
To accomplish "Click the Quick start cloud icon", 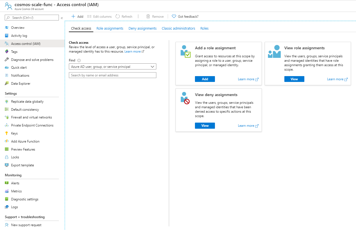I will point(7,68).
